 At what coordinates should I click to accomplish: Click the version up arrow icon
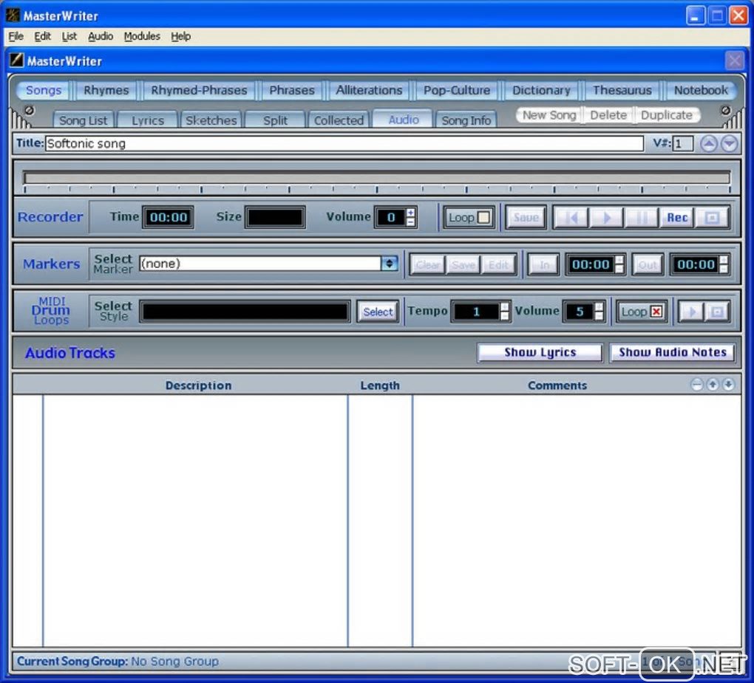tap(708, 144)
